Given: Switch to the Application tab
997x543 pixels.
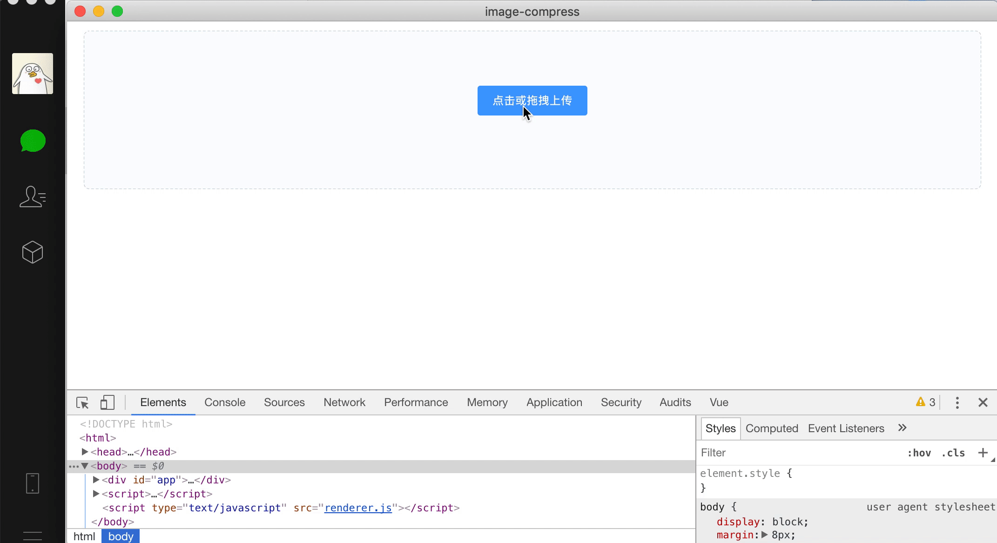Looking at the screenshot, I should point(554,402).
